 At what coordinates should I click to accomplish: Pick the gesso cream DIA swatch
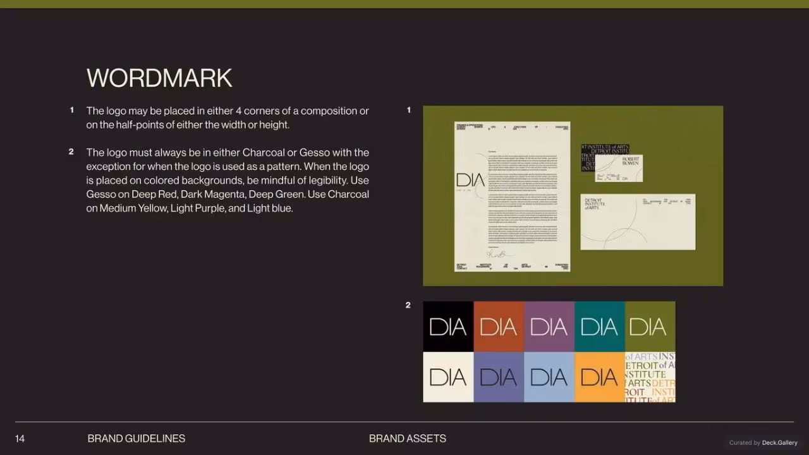[448, 377]
